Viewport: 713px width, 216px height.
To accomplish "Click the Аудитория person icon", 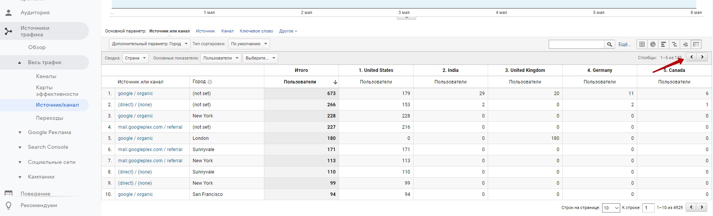I will 9,12.
